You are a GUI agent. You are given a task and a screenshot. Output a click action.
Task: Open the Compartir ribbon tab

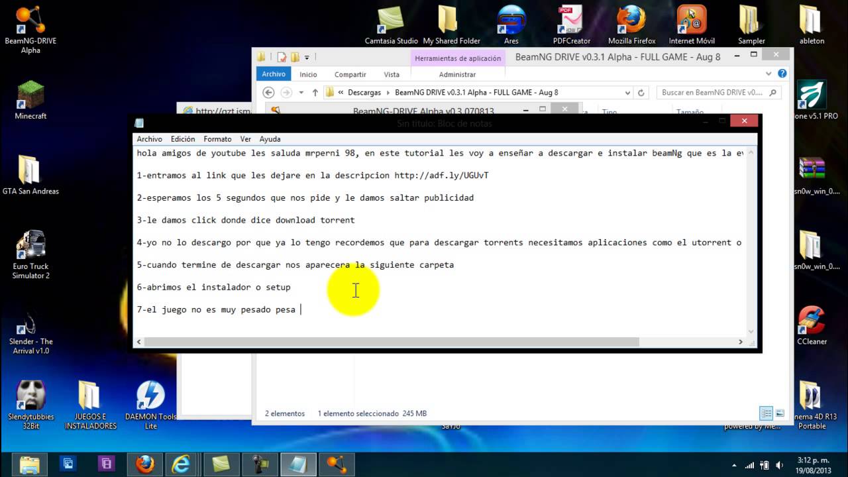(x=350, y=75)
